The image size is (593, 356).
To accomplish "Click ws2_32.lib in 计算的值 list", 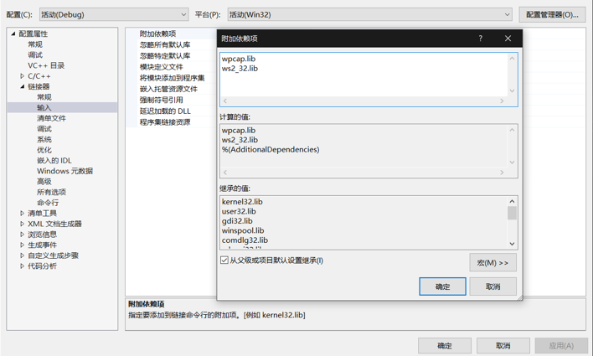I will click(x=240, y=140).
